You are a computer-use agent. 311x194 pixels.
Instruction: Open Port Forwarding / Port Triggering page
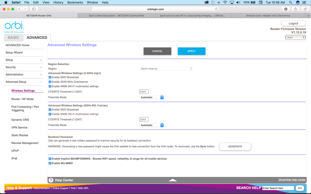coord(25,109)
